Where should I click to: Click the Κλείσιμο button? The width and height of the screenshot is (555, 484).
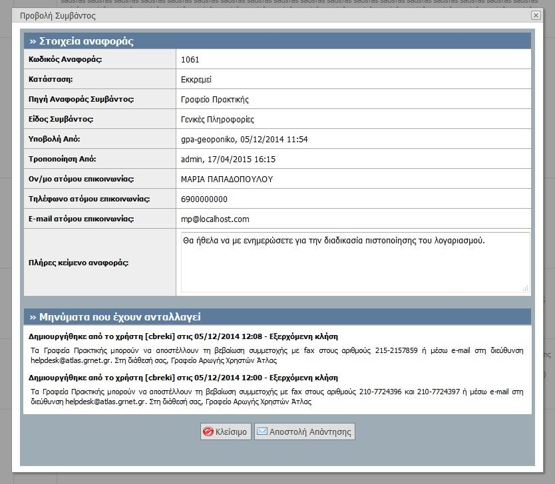pos(226,431)
